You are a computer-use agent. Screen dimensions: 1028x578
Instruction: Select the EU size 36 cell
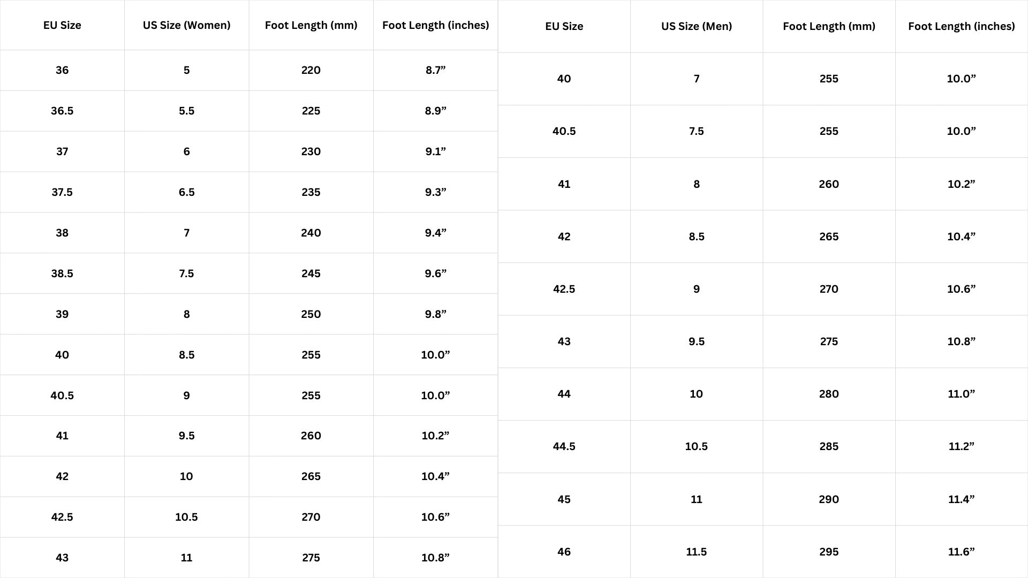[x=62, y=70]
